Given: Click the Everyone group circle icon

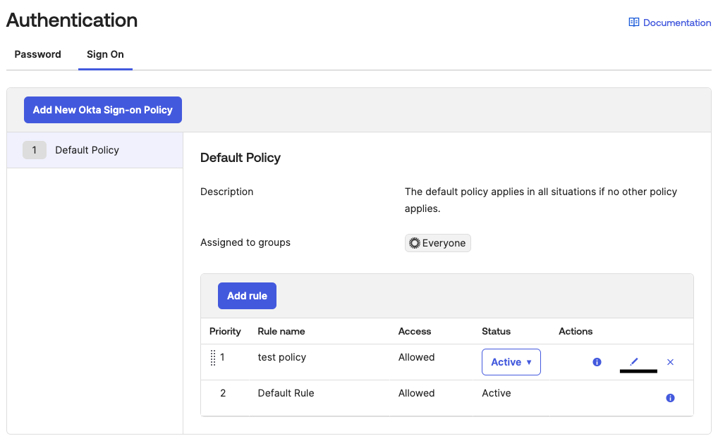Looking at the screenshot, I should point(415,243).
